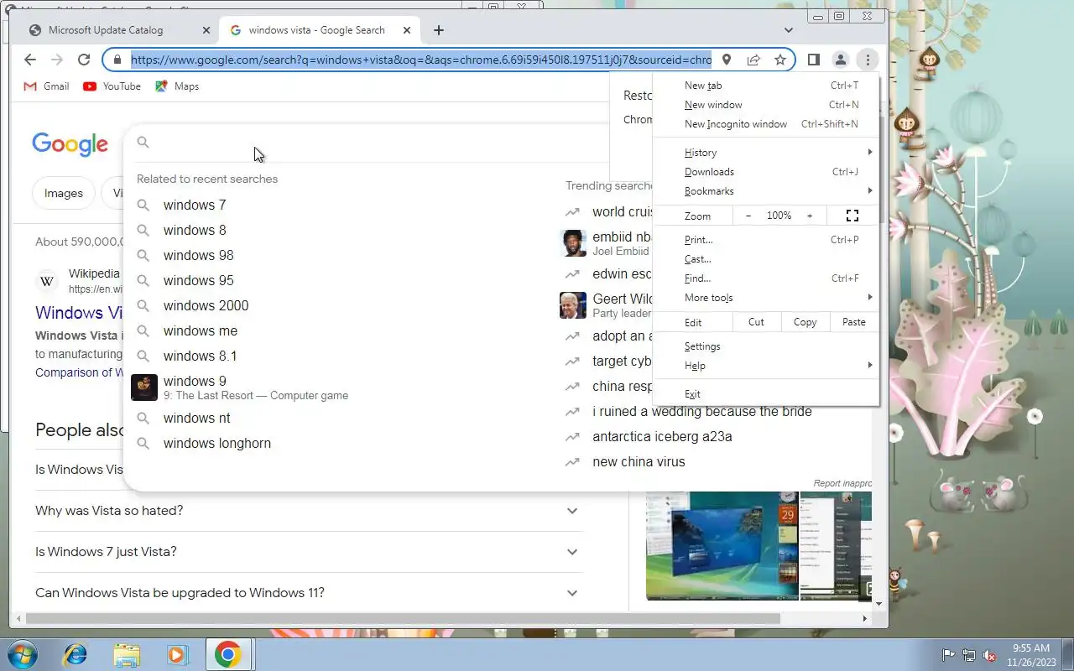Click Paste in Edit row
Viewport: 1074px width, 671px height.
tap(854, 322)
